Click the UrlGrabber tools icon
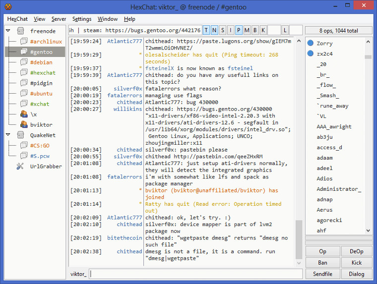 coord(21,166)
